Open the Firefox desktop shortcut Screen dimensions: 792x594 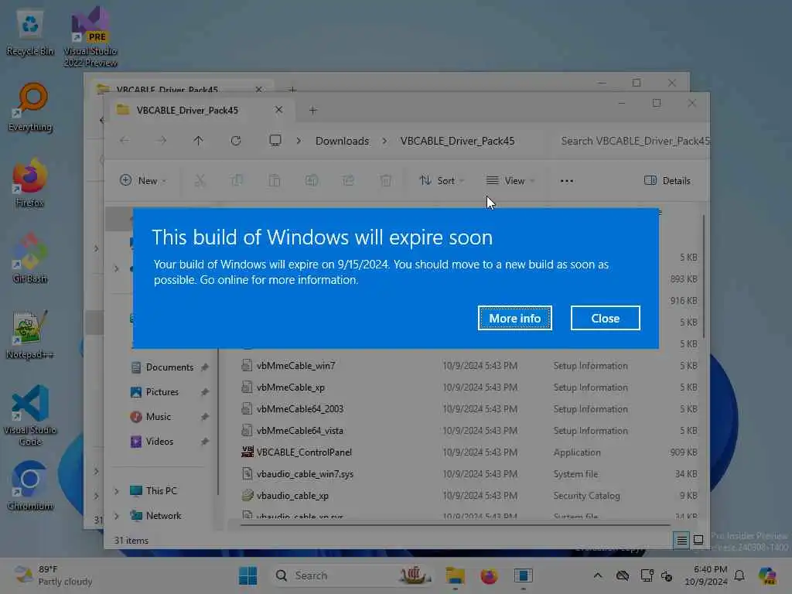point(30,183)
